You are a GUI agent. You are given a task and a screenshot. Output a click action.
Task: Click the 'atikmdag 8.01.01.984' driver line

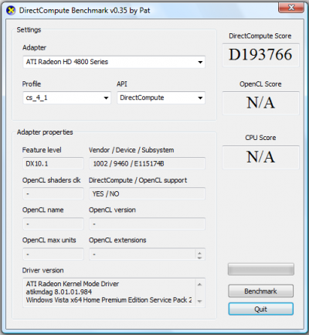click(59, 292)
